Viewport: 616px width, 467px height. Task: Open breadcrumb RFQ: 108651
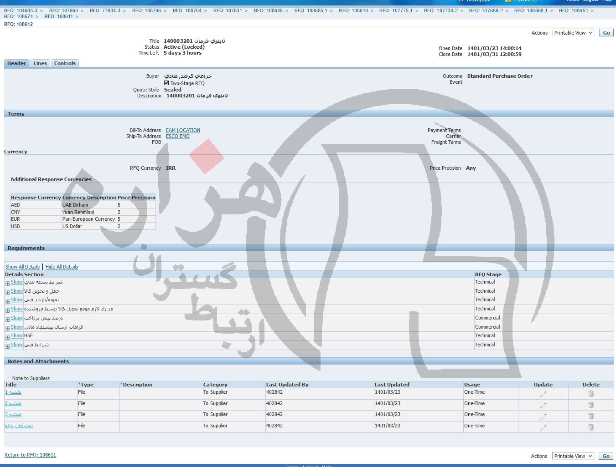574,10
